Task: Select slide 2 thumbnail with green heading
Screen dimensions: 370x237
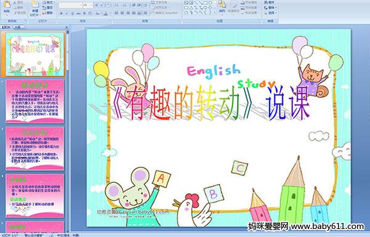Action: [x=35, y=101]
